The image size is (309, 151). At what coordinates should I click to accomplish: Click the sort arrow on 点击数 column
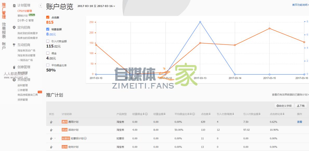tap(210, 114)
